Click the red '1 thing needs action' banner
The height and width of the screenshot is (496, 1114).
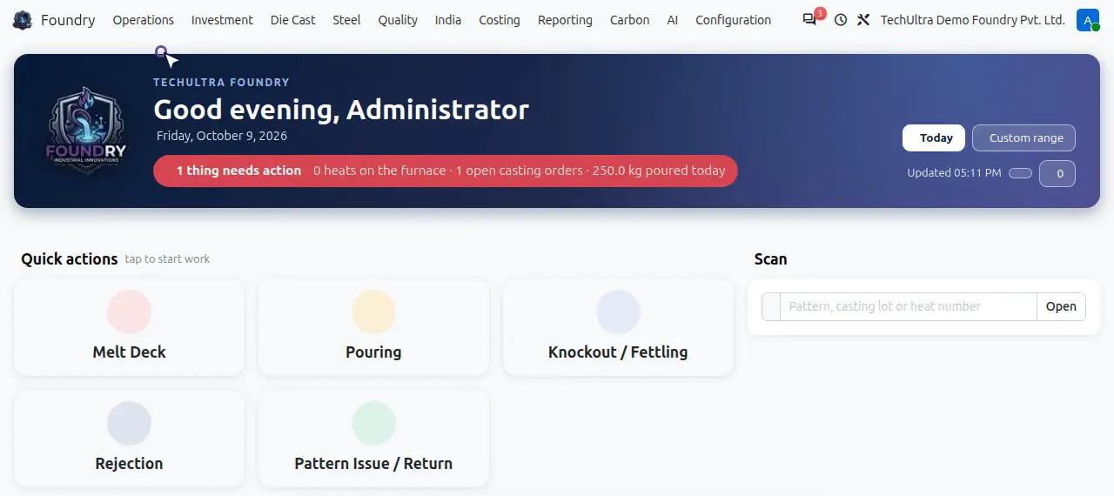[x=445, y=171]
